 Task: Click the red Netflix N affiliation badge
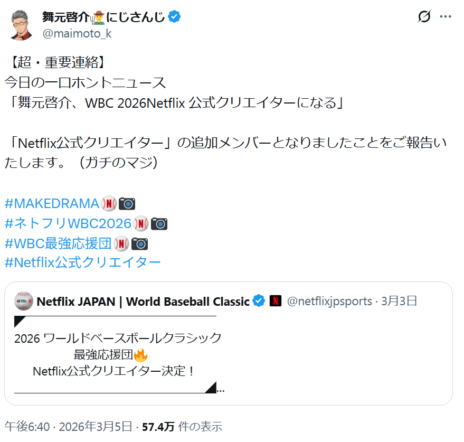click(275, 301)
